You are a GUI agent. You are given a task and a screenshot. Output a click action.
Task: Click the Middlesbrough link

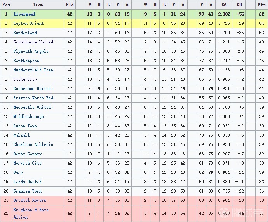(28, 116)
